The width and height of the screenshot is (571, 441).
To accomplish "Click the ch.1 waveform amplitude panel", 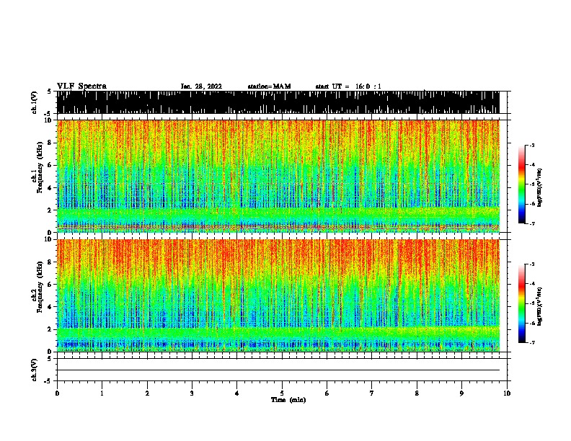I will 278,102.
